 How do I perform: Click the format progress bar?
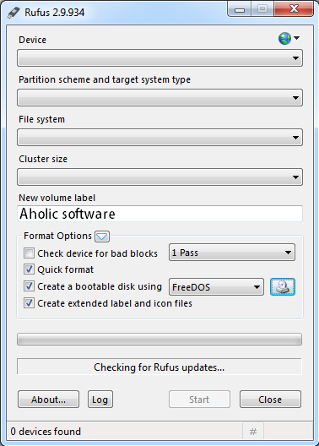[159, 340]
